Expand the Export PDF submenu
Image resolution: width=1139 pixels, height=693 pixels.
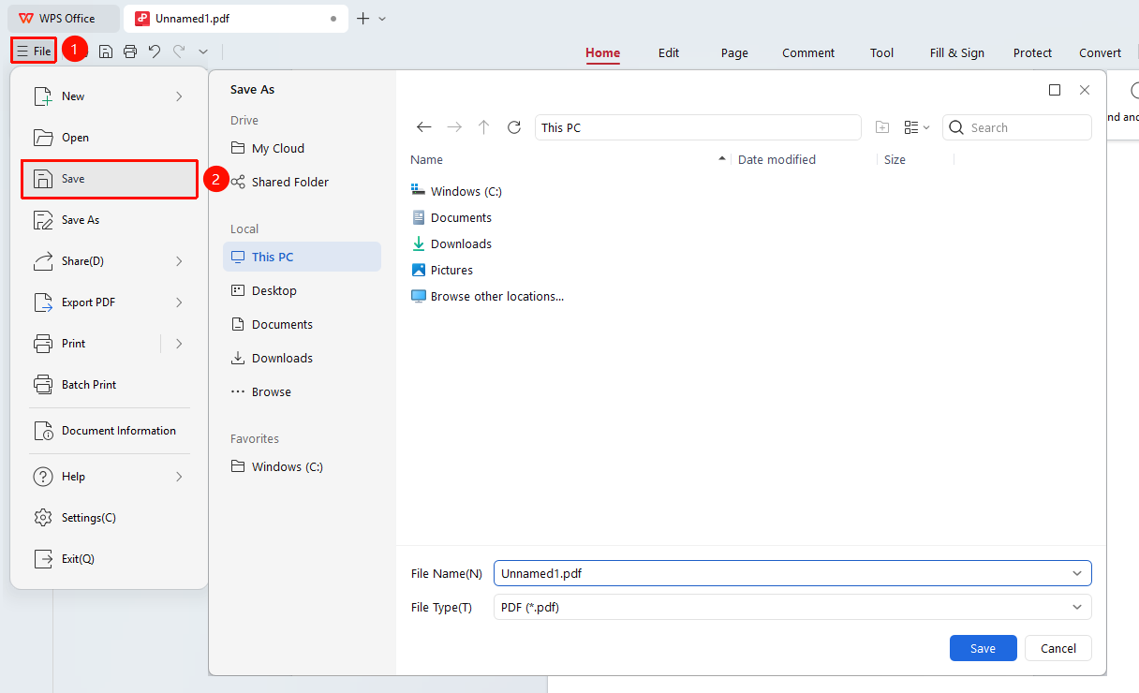(179, 302)
